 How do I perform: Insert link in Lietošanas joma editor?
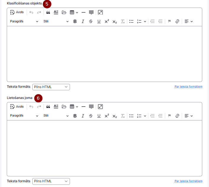coord(177,116)
